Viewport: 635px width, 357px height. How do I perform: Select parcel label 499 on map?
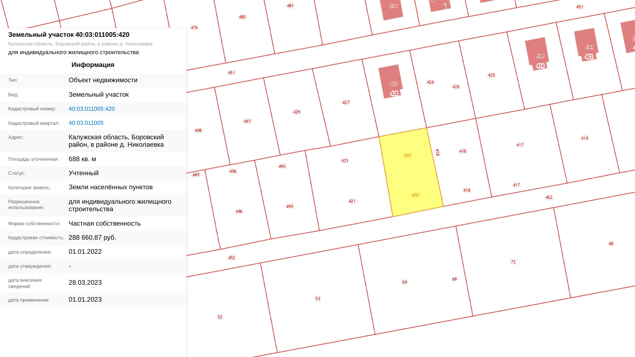click(196, 175)
